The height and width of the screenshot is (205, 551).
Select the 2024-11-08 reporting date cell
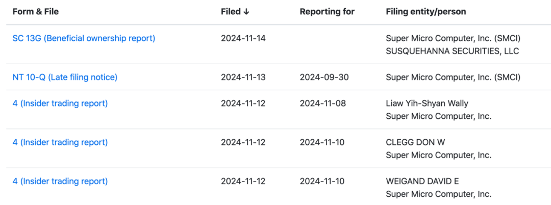pos(323,104)
